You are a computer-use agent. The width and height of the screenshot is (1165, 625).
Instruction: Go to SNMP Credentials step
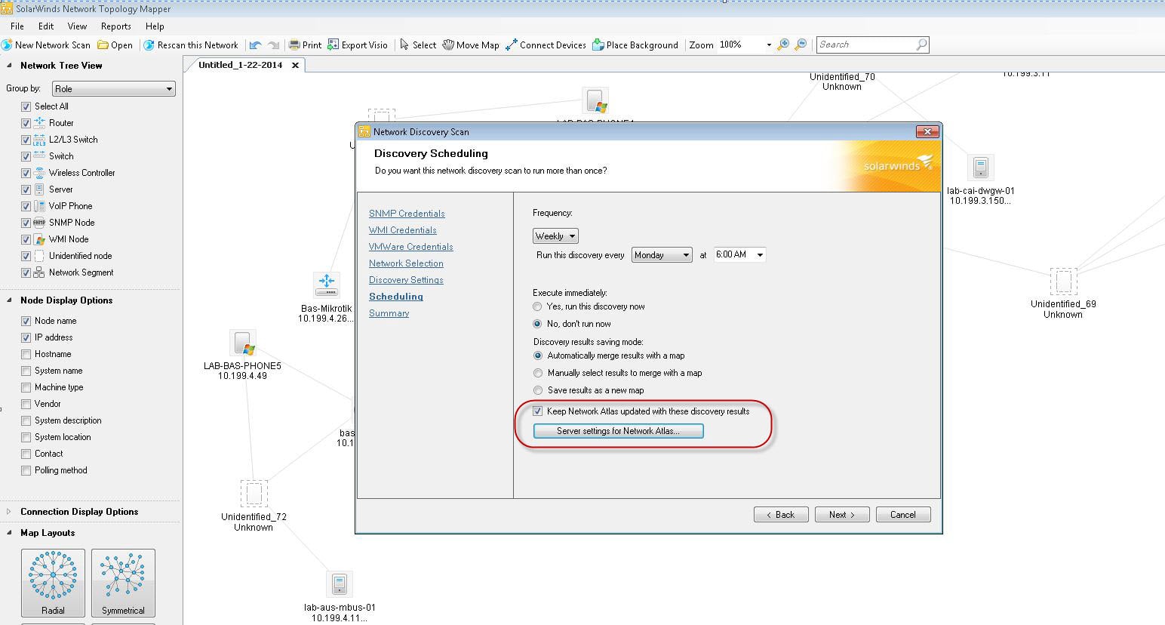click(407, 214)
